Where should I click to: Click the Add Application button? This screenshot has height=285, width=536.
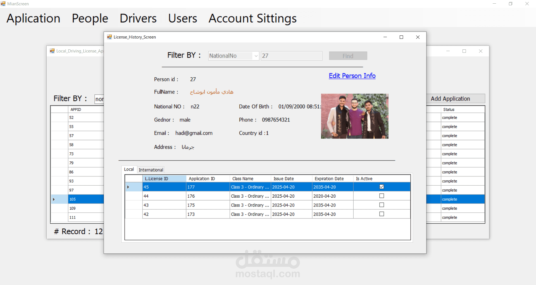[x=450, y=99]
